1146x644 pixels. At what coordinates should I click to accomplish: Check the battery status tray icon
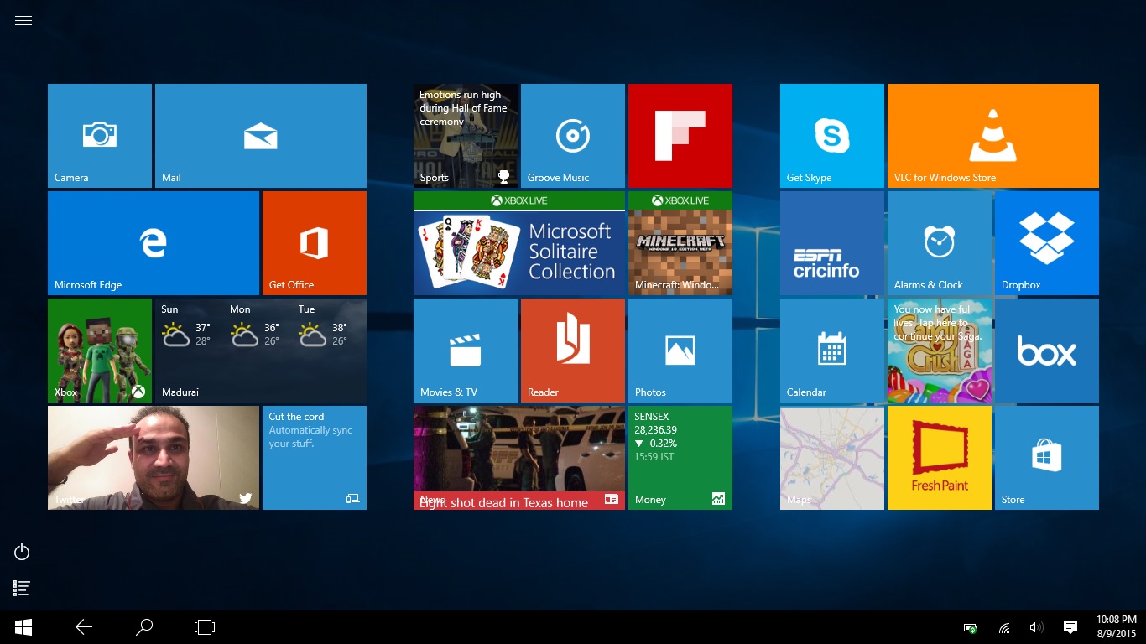[x=970, y=628]
